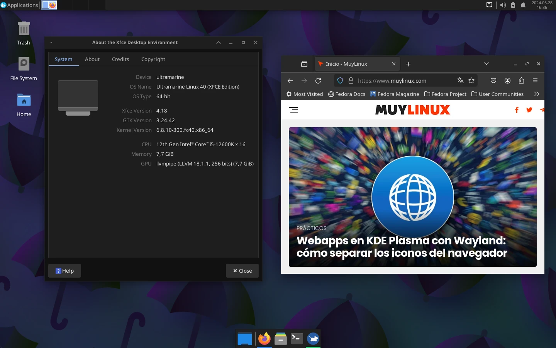The width and height of the screenshot is (556, 348).
Task: Switch to the Copyright tab
Action: click(153, 59)
